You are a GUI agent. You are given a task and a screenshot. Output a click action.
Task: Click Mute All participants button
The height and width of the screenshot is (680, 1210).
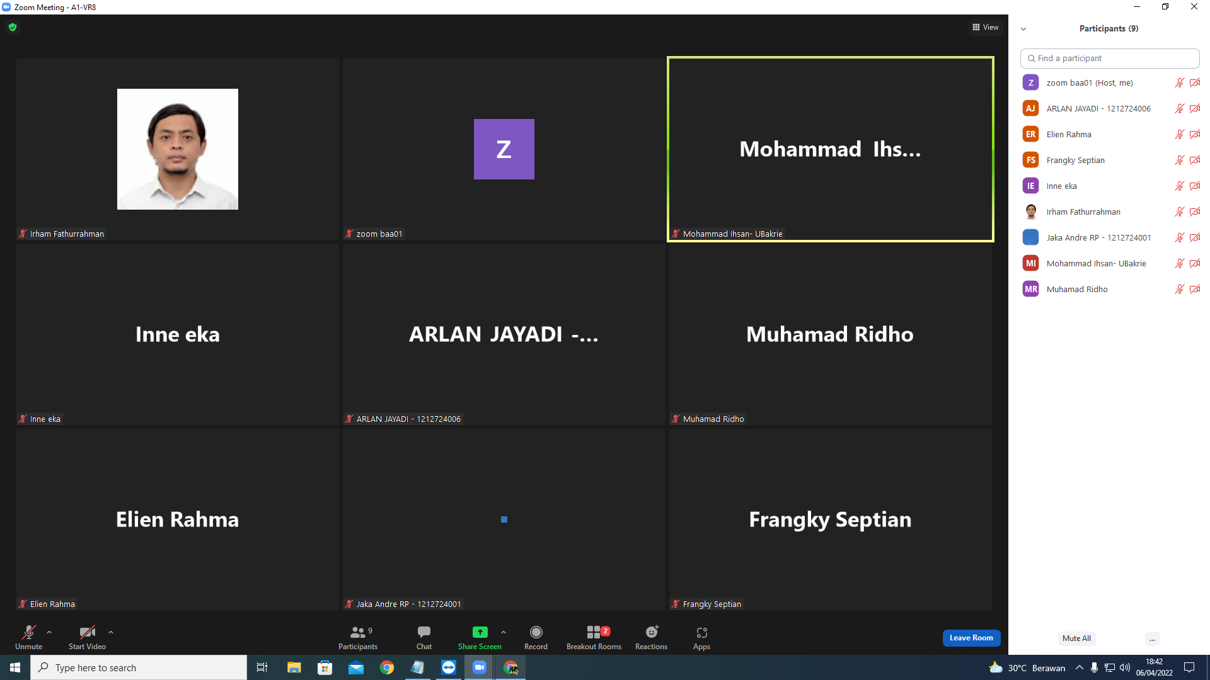tap(1076, 638)
